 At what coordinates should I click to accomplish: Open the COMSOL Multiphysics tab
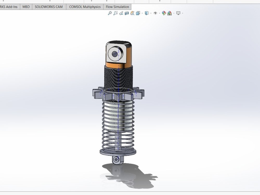click(84, 7)
